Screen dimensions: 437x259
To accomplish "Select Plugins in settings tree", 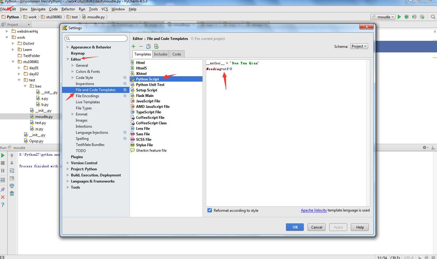I will 77,157.
